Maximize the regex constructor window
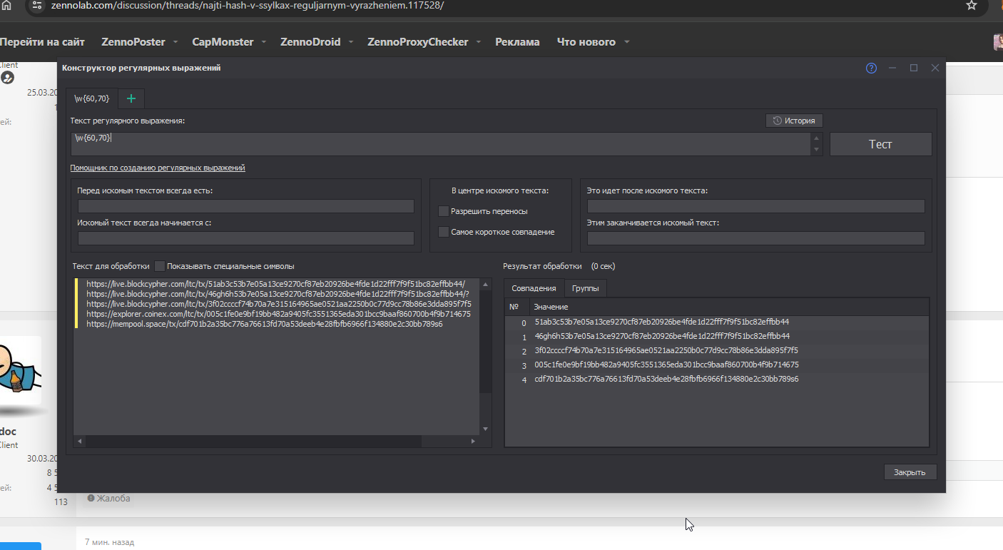The image size is (1003, 550). tap(913, 68)
